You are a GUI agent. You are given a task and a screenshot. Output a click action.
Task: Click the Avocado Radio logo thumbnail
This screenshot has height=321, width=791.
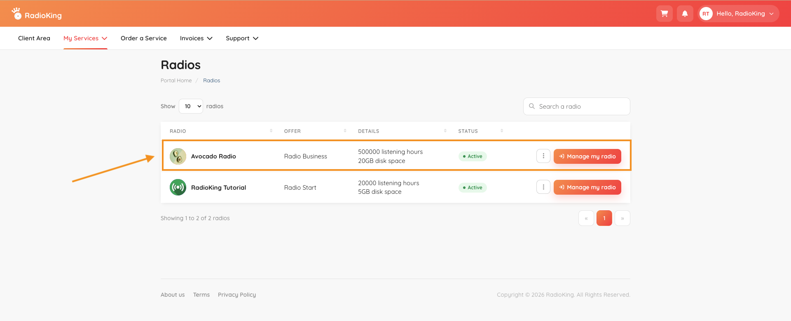tap(178, 156)
